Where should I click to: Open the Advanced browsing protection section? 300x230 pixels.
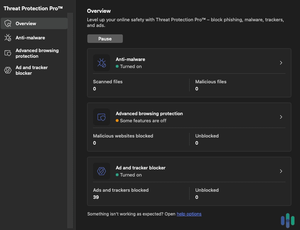(37, 53)
